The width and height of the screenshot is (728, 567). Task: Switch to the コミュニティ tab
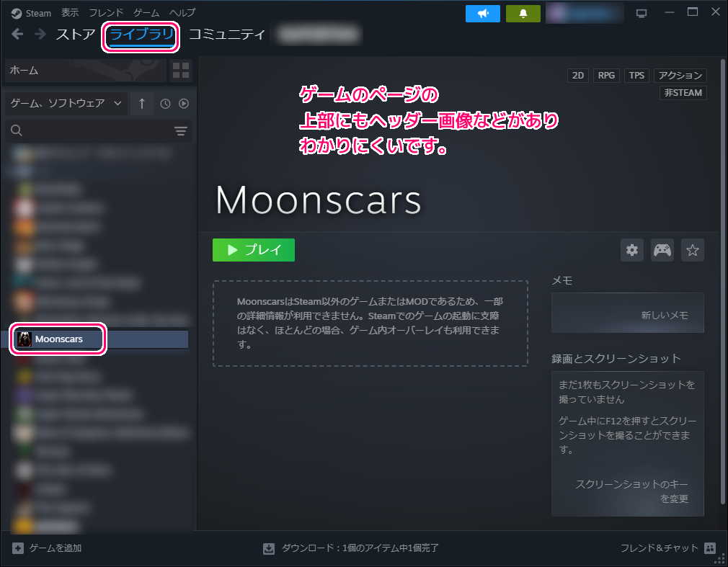(227, 34)
